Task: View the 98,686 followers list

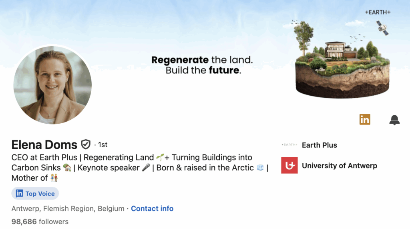Action: 40,221
